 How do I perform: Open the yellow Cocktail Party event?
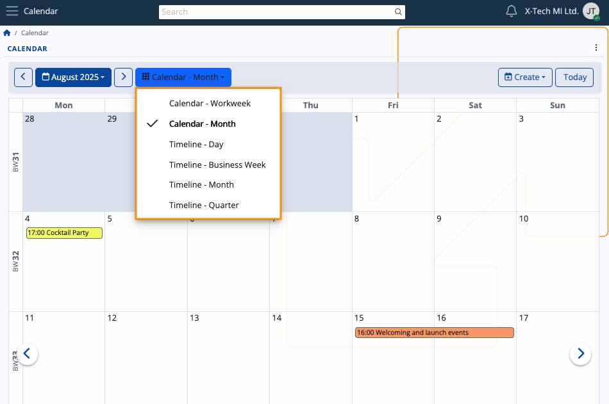click(64, 233)
